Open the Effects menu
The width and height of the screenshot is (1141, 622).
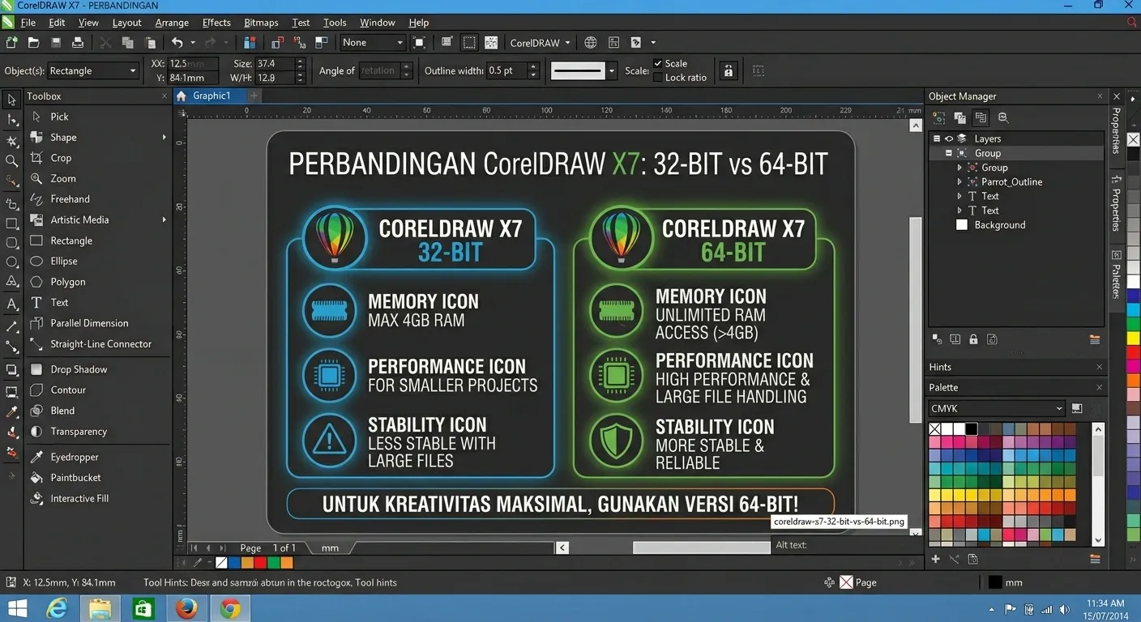216,23
